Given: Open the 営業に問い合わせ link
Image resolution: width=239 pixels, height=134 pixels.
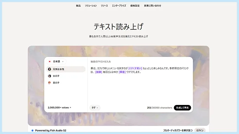Looking at the screenshot, I should click(x=153, y=6).
